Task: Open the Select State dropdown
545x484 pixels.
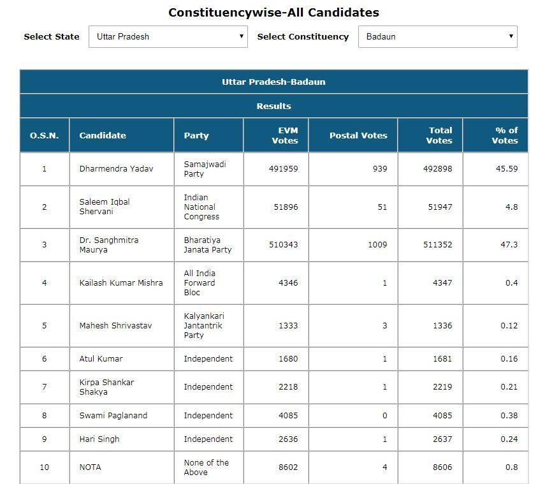Action: (168, 36)
